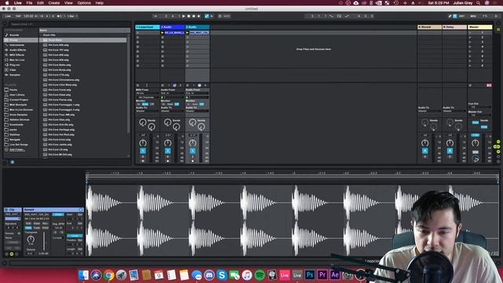The image size is (503, 283).
Task: Open Audio To dropdown on 2 Audio
Action: pos(172,111)
